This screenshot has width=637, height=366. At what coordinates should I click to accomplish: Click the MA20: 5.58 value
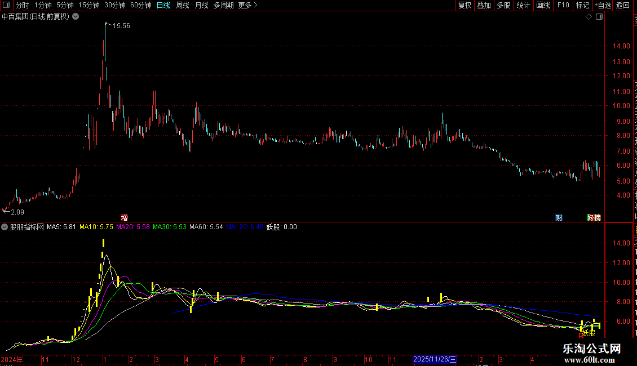point(133,227)
